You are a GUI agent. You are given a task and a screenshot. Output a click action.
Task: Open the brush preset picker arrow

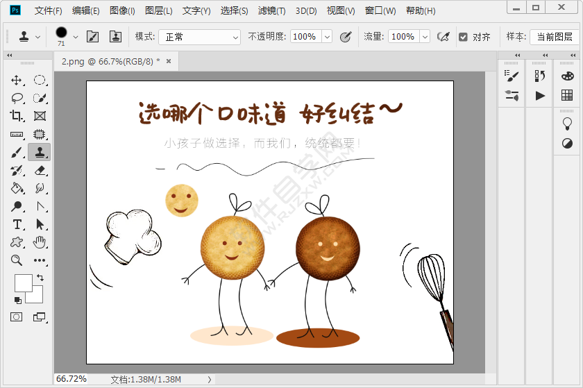click(x=76, y=37)
